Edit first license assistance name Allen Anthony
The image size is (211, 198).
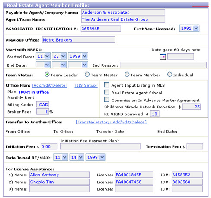click(60, 175)
